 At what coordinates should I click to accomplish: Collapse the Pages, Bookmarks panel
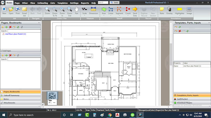click(x=39, y=23)
